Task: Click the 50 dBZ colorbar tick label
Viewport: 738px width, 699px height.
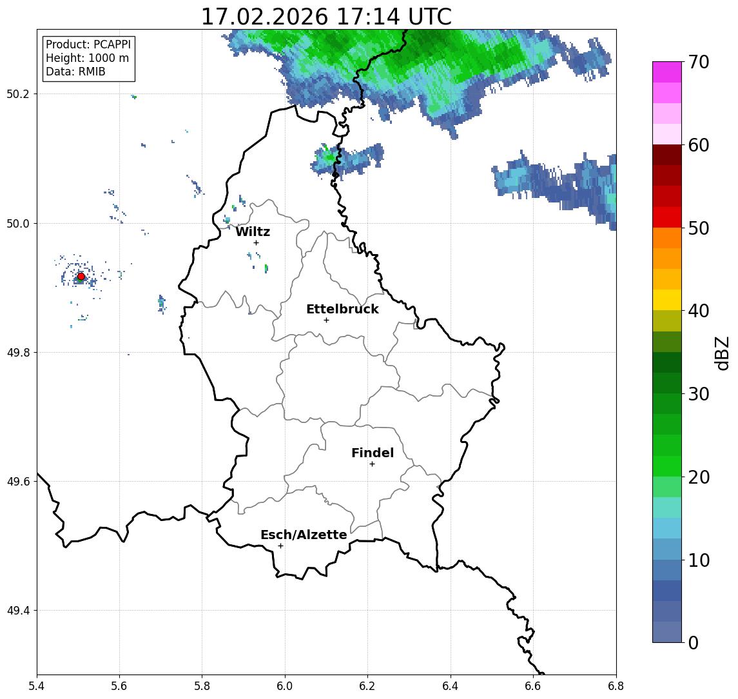Action: tap(699, 228)
